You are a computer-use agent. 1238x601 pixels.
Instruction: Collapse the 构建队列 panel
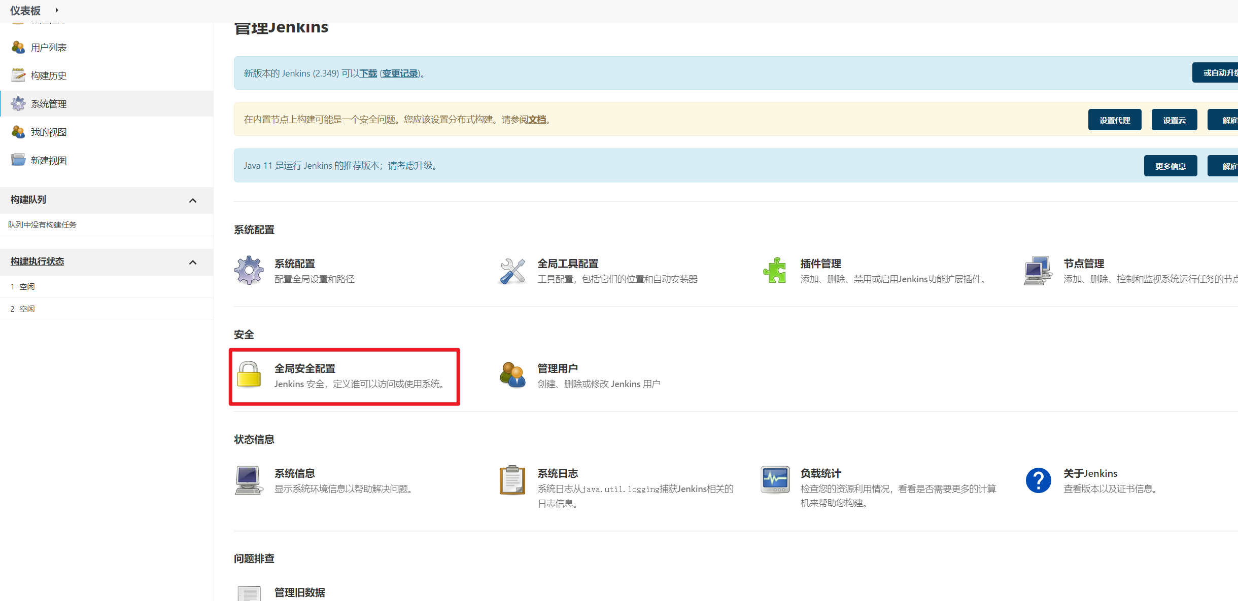[193, 201]
